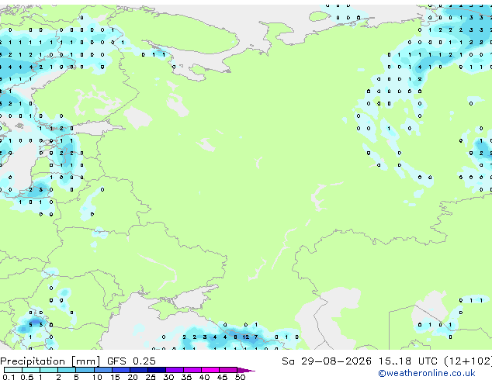Click the 15 legend scale label
Image resolution: width=492 pixels, height=380 pixels.
[x=115, y=377]
